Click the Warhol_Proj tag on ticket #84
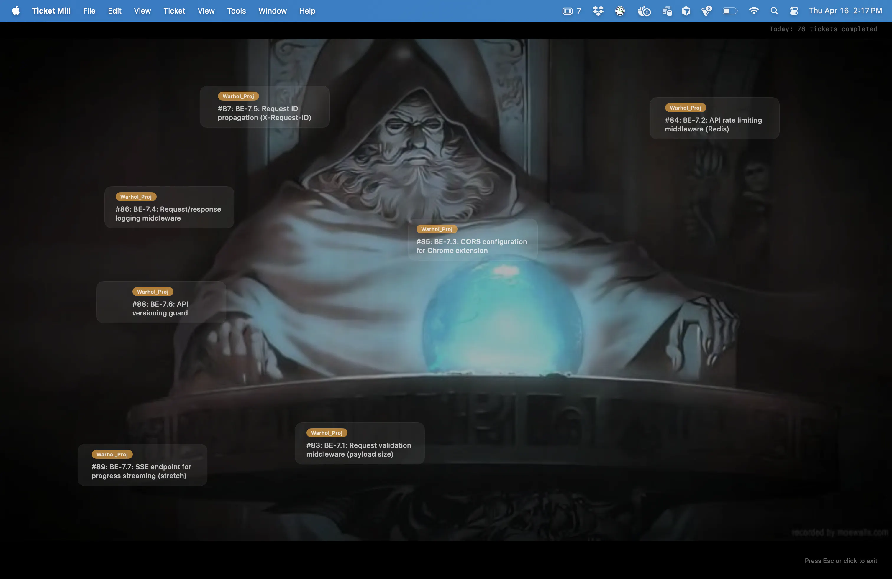The width and height of the screenshot is (892, 579). click(x=686, y=108)
